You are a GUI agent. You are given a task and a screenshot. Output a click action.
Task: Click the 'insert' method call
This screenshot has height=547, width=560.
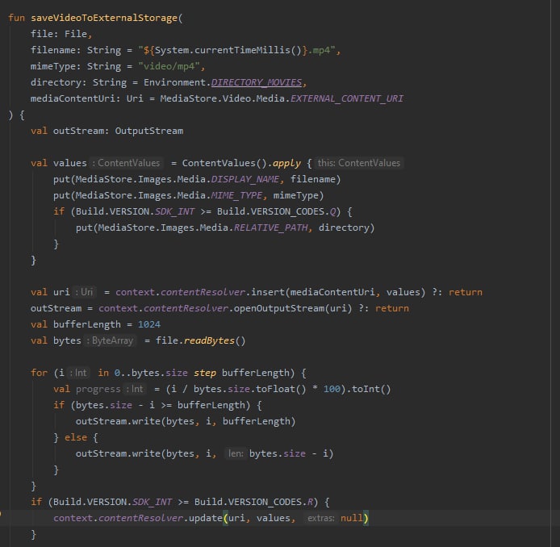click(268, 292)
